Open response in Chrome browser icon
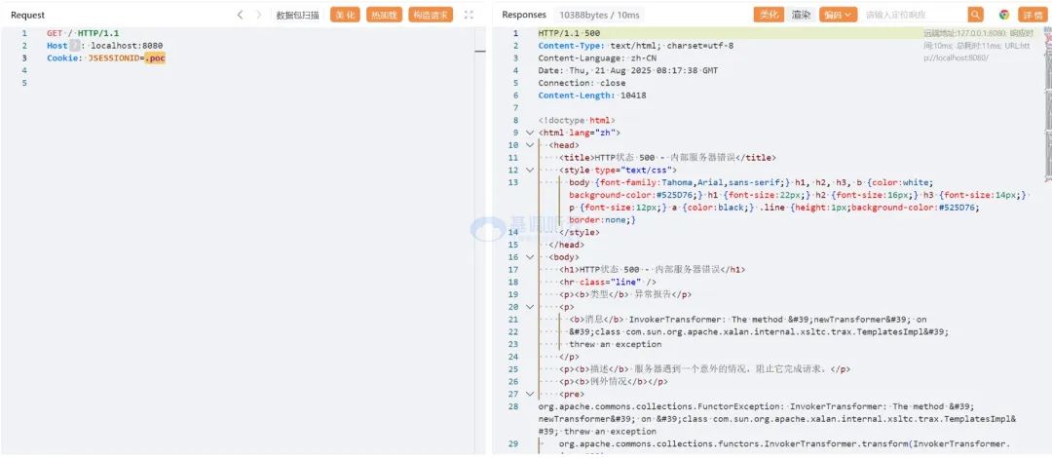Screen dimensions: 1052x458 click(x=1003, y=15)
